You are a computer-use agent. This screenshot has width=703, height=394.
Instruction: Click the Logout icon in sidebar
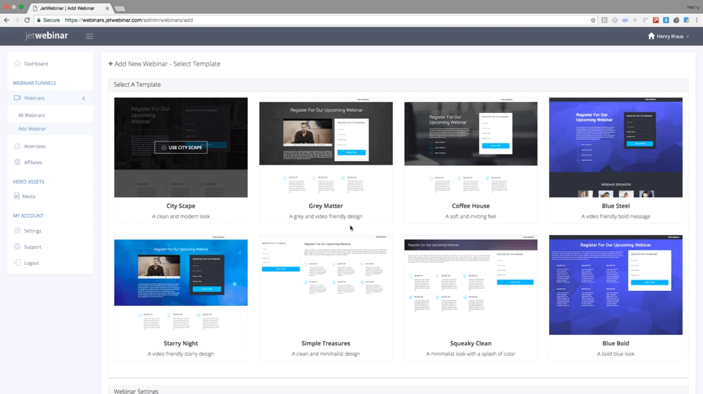point(17,263)
